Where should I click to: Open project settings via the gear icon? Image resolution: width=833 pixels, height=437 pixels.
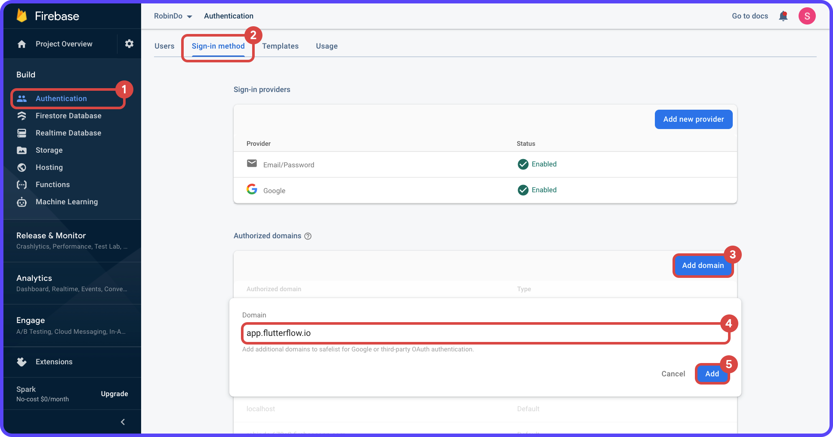[129, 43]
